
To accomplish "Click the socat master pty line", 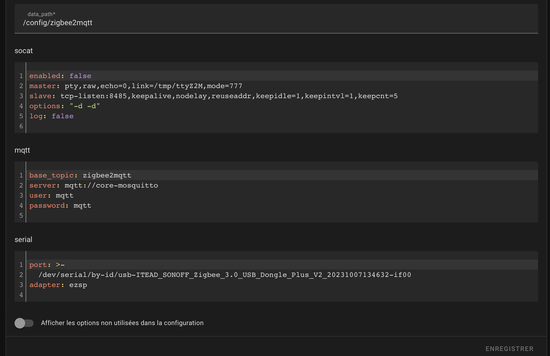I will coord(136,86).
